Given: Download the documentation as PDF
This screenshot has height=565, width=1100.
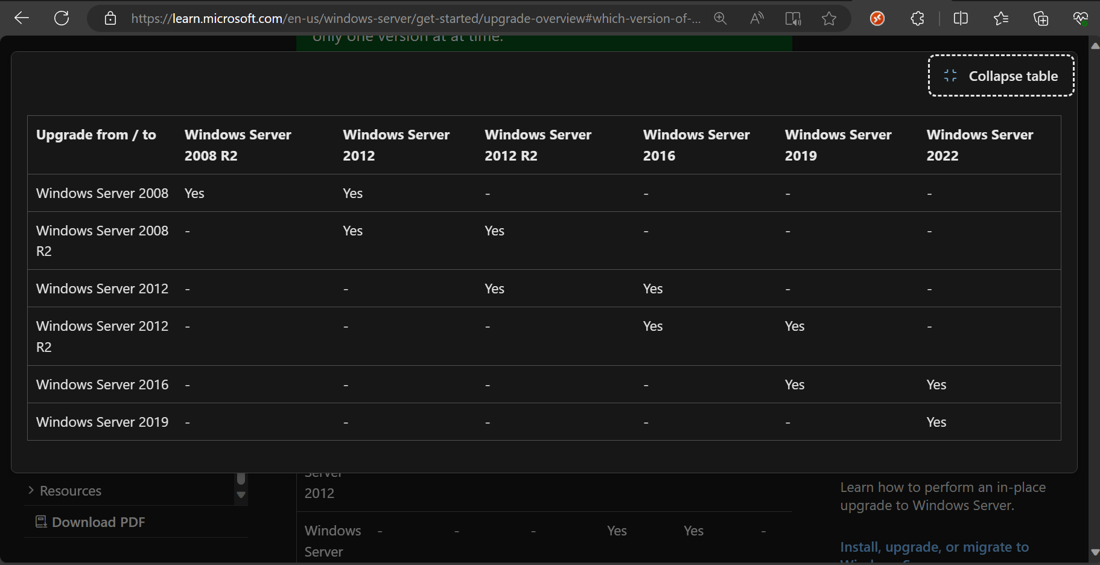Looking at the screenshot, I should [91, 522].
